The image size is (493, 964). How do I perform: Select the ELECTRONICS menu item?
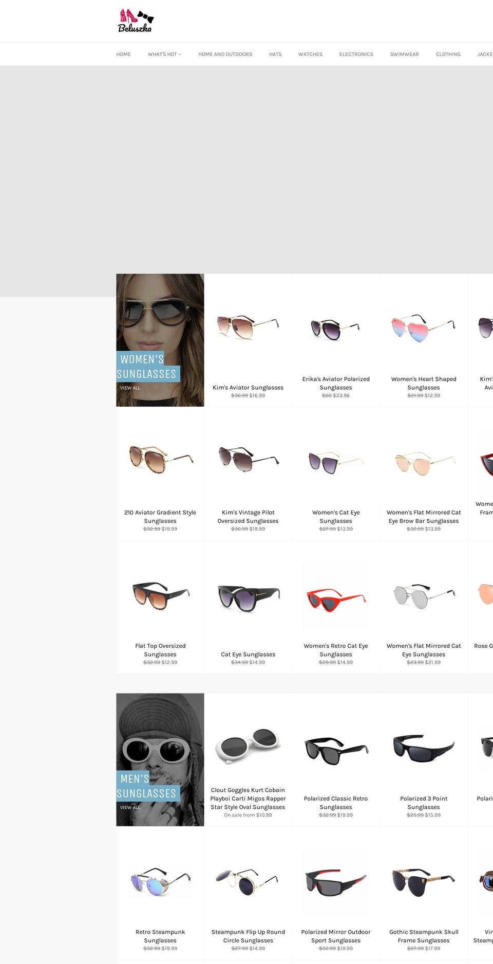tap(356, 54)
